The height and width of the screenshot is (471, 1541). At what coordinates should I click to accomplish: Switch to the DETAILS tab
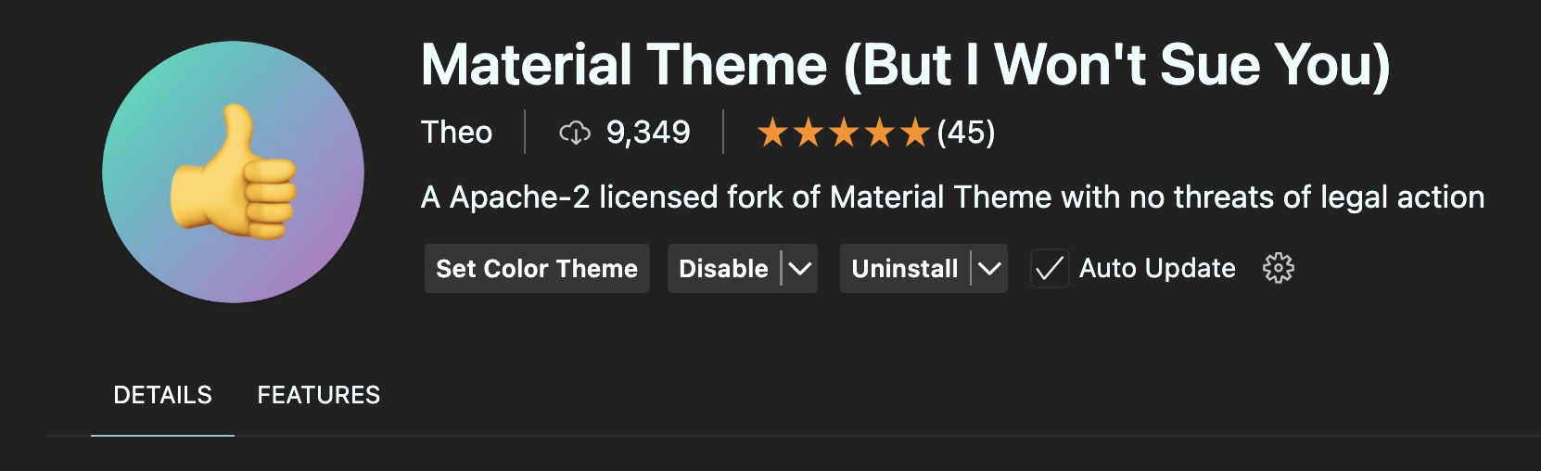pos(162,395)
